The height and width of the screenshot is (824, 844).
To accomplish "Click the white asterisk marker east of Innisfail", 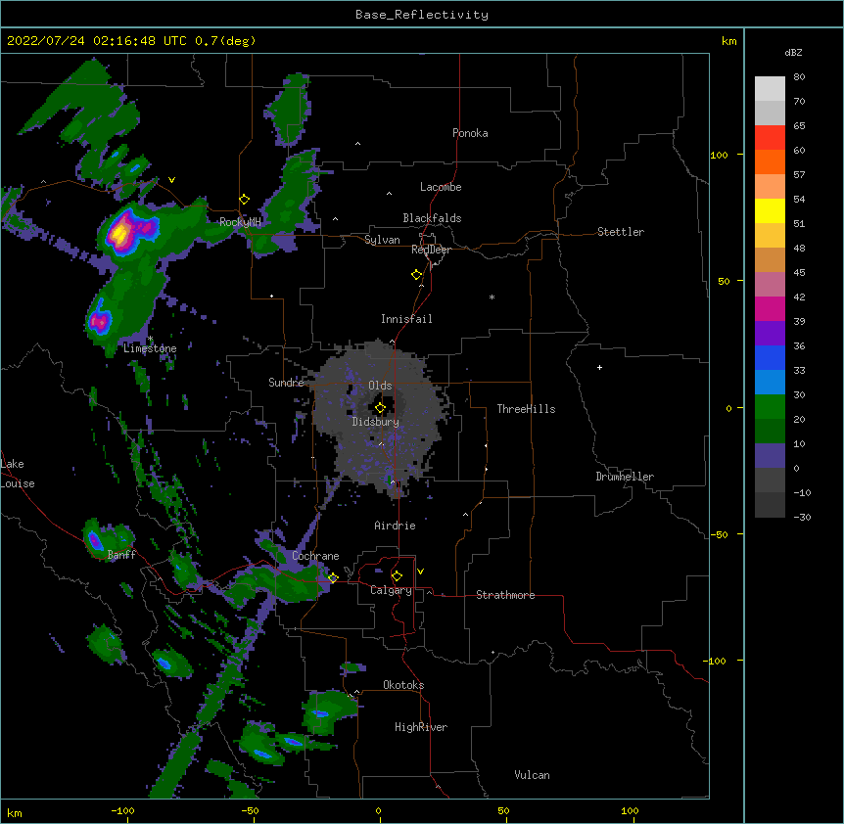I will tap(492, 297).
